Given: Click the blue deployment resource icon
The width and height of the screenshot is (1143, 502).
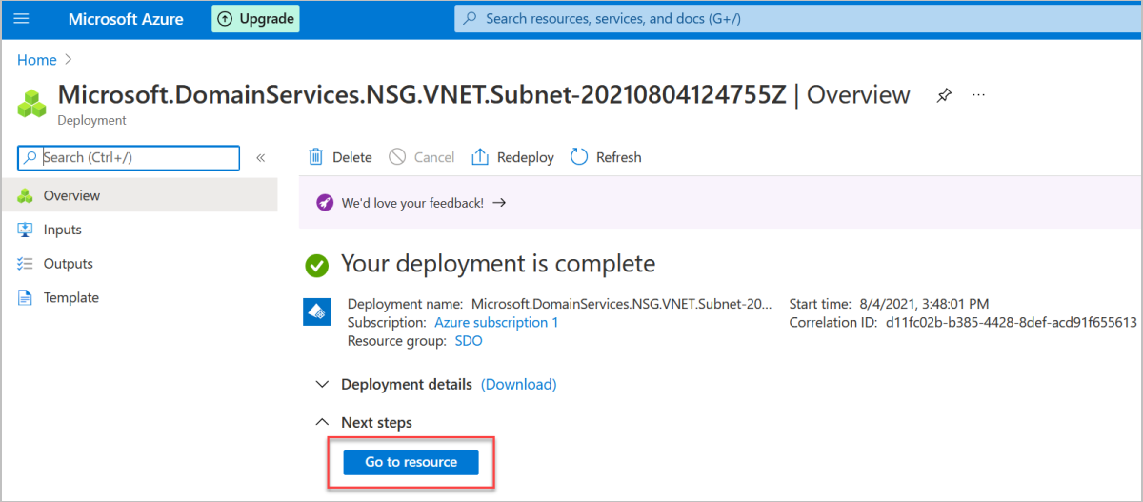Looking at the screenshot, I should click(x=316, y=311).
